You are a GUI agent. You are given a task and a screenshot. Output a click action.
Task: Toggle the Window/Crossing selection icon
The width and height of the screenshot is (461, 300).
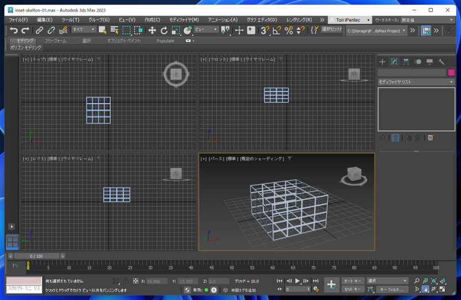point(138,31)
